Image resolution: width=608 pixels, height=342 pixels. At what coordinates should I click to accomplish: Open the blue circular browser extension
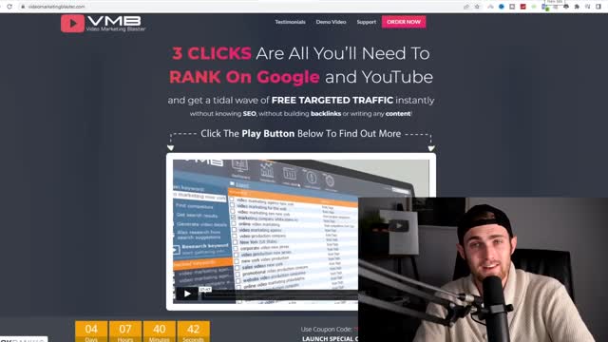[x=502, y=7]
